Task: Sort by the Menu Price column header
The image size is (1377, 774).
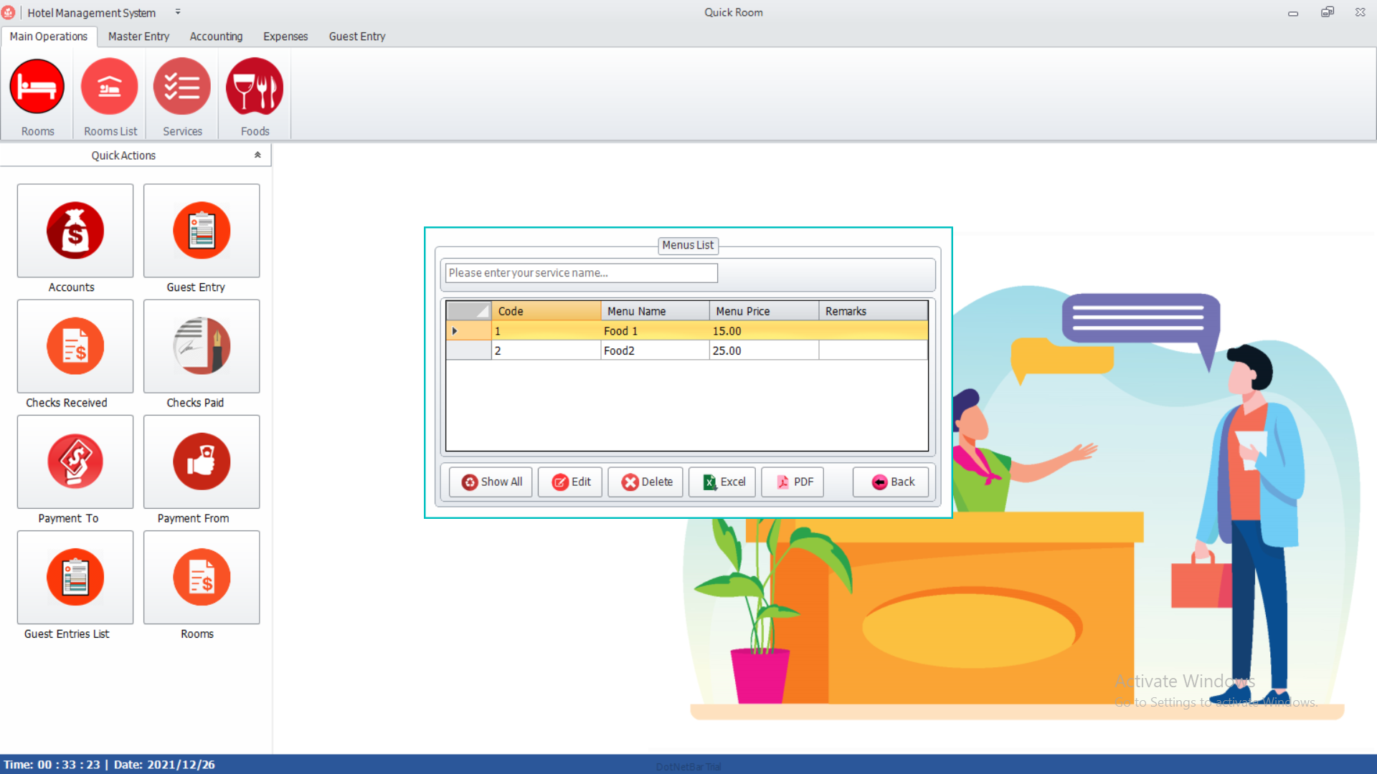Action: pyautogui.click(x=763, y=311)
